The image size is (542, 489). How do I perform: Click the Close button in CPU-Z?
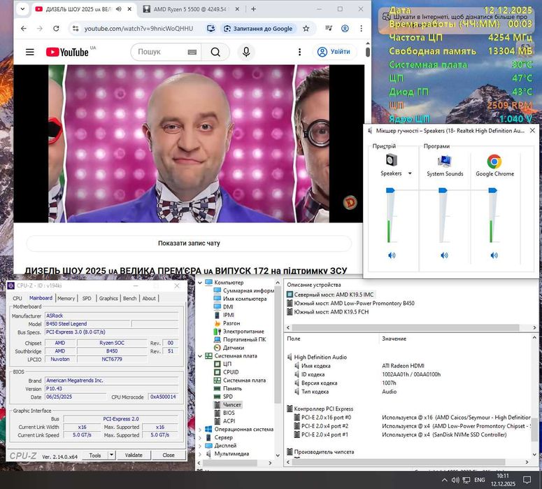tap(169, 455)
